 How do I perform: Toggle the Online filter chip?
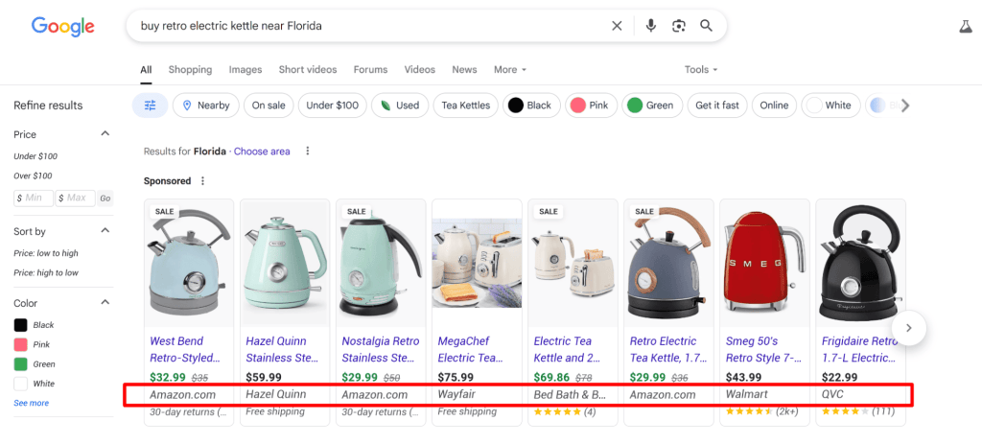pyautogui.click(x=774, y=105)
